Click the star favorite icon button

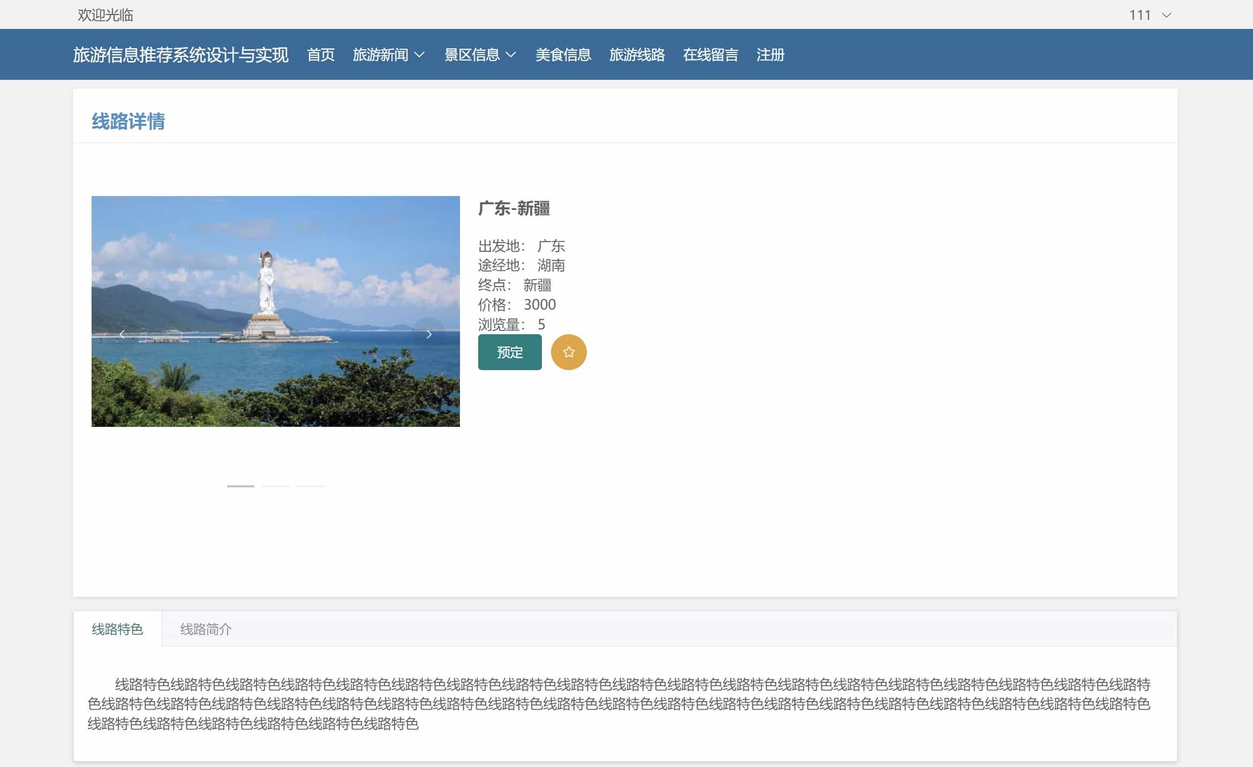[x=569, y=352]
